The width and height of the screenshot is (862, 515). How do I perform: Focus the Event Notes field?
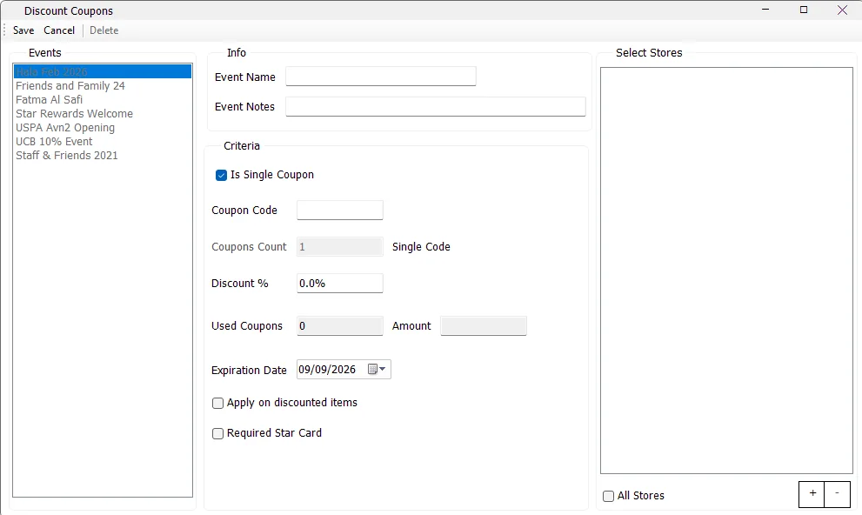[436, 107]
